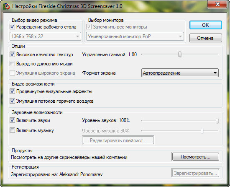Viewport: 230px width, 187px height.
Task: Click the Fireside Christmas app icon in title bar
Action: click(7, 6)
